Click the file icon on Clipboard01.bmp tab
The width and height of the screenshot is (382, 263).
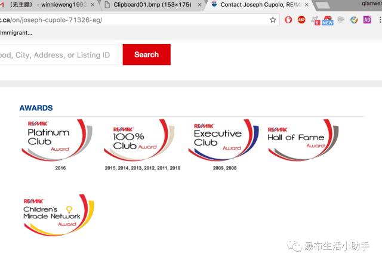tap(107, 5)
